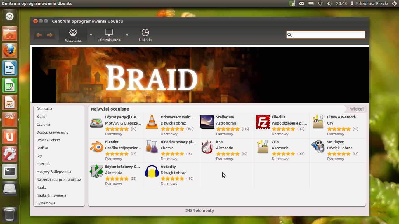Click the K3b title text
Image resolution: width=399 pixels, height=224 pixels.
click(219, 142)
